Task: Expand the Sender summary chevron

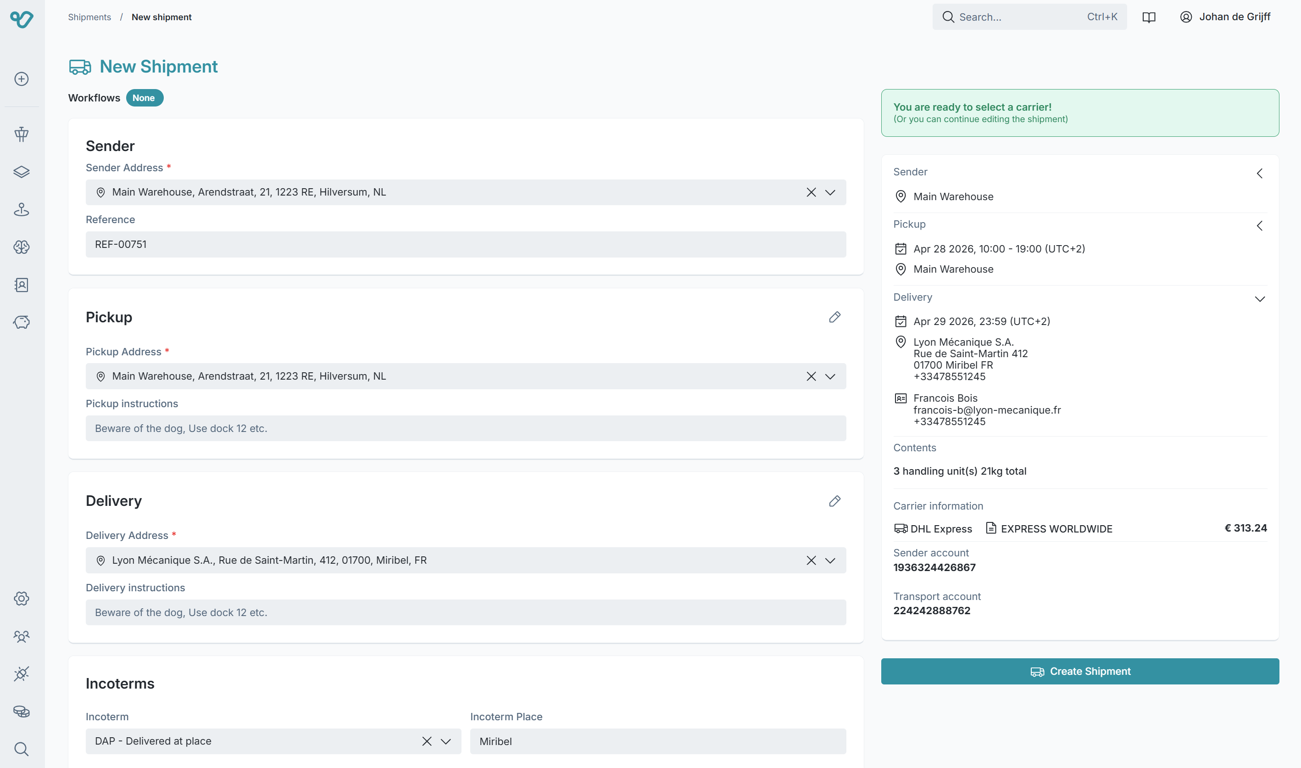Action: 1260,174
